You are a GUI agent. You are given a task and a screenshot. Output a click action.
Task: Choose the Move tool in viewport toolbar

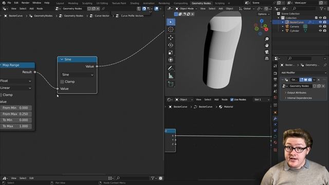(171, 38)
